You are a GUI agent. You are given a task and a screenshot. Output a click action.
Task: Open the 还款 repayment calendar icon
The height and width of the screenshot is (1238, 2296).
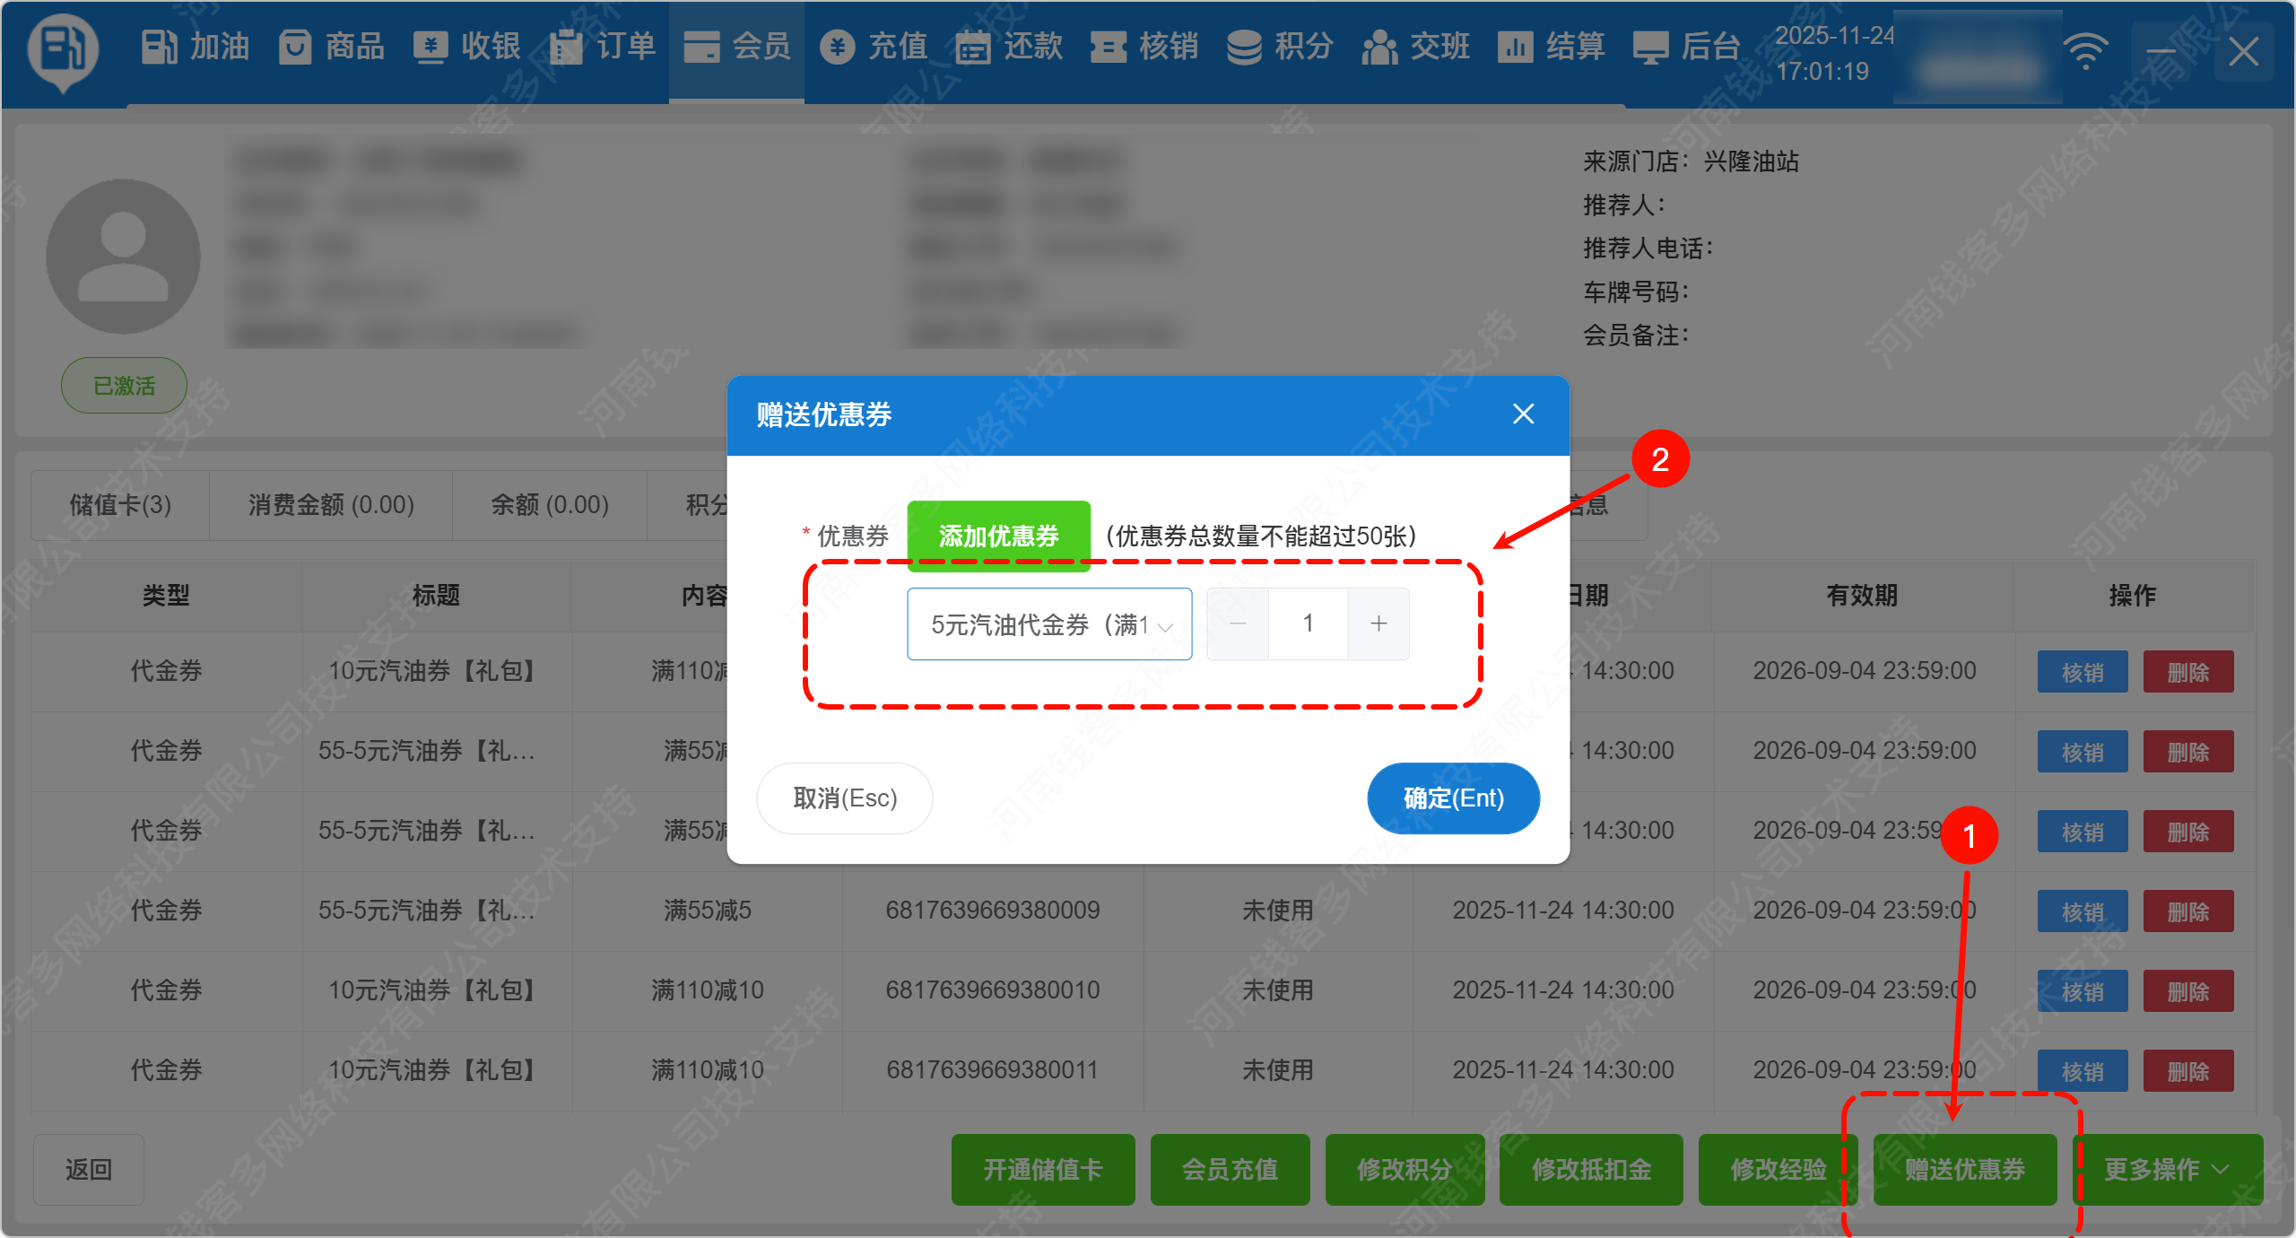click(973, 47)
